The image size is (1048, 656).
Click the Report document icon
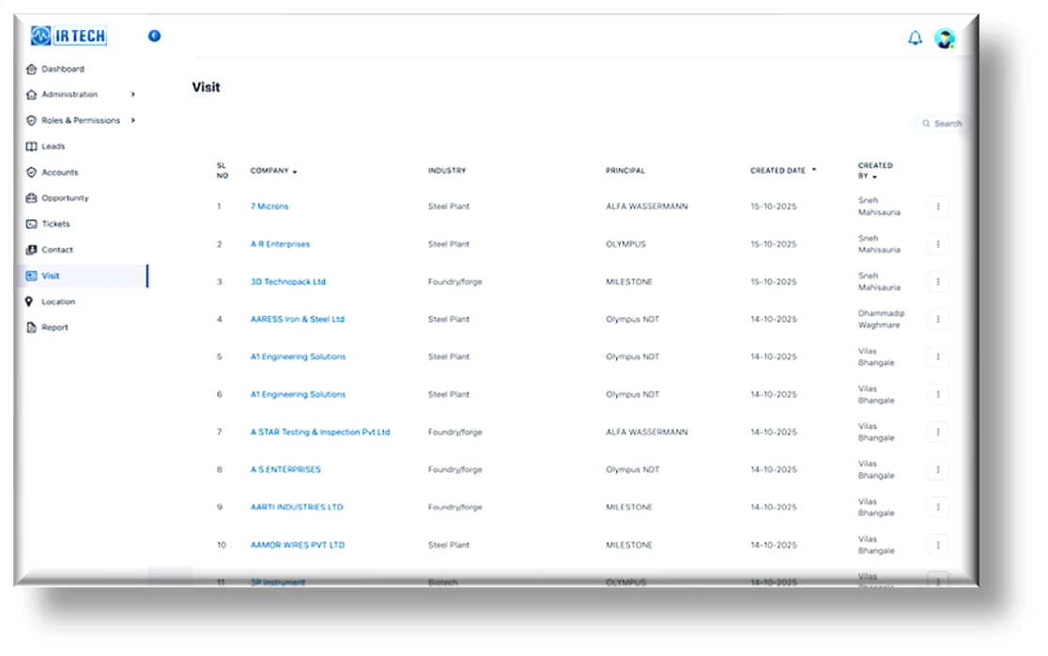tap(31, 328)
